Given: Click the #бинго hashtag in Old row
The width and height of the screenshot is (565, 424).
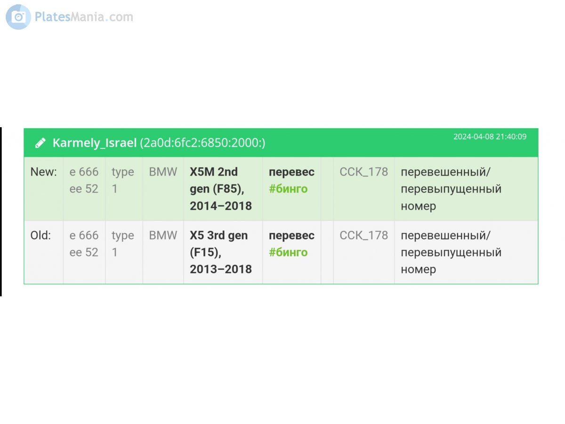Looking at the screenshot, I should [x=288, y=253].
